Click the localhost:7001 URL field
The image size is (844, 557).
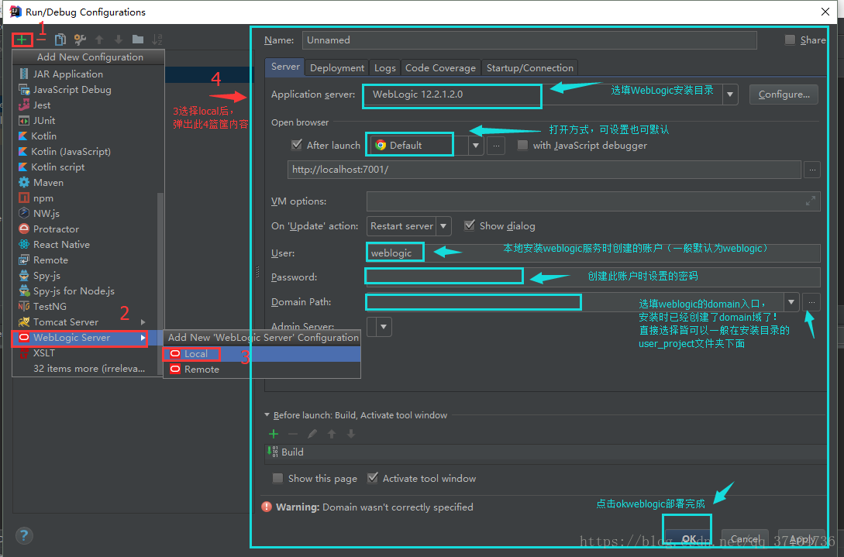pyautogui.click(x=544, y=170)
